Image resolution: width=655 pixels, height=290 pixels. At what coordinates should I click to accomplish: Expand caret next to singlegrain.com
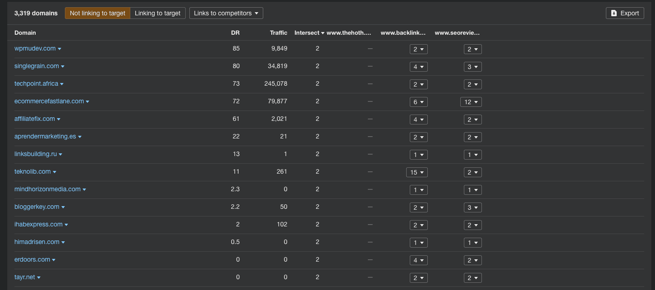63,66
